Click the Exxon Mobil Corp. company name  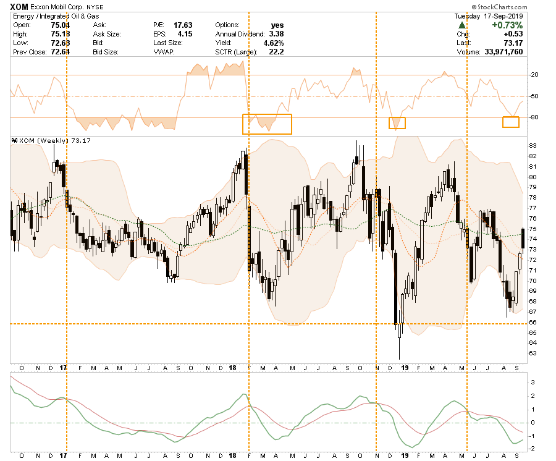57,7
